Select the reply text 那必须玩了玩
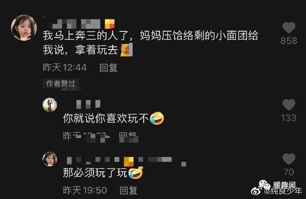The image size is (306, 199). coord(95,173)
